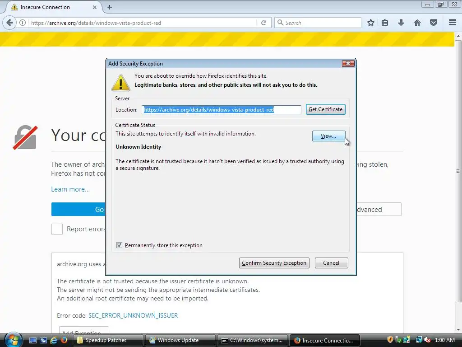Click the scrollbar up arrow
The image size is (462, 347).
click(458, 36)
